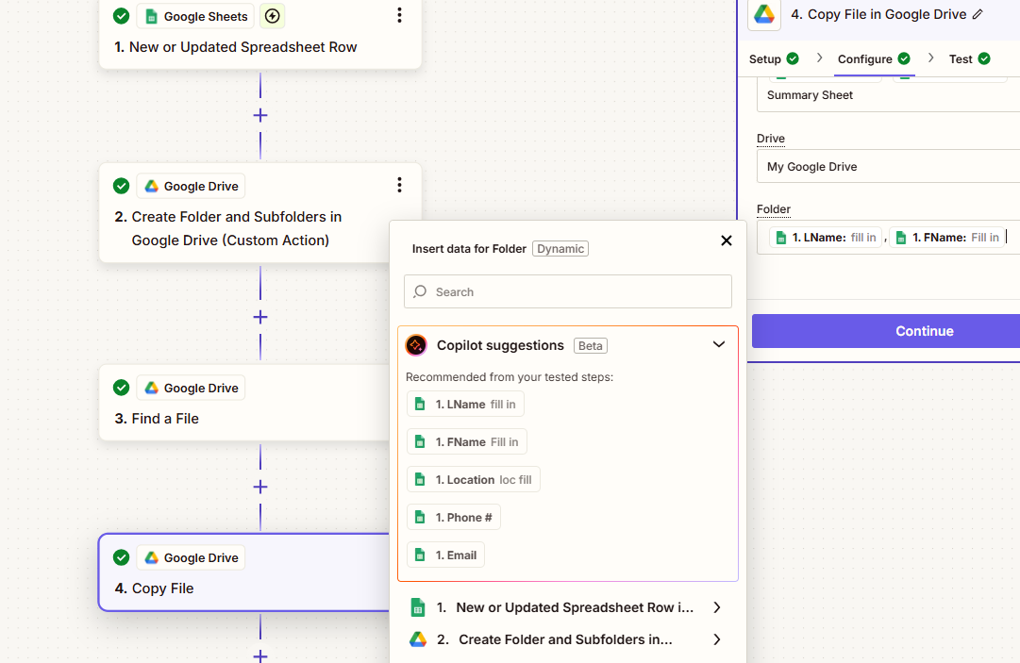Click the green checkmark status on step 4
The height and width of the screenshot is (663, 1020).
(x=121, y=557)
